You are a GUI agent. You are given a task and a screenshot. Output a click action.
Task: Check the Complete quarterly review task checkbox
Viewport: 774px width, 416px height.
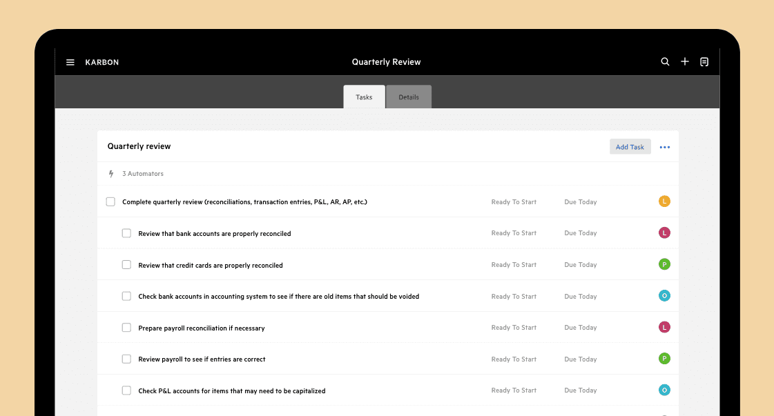tap(110, 202)
